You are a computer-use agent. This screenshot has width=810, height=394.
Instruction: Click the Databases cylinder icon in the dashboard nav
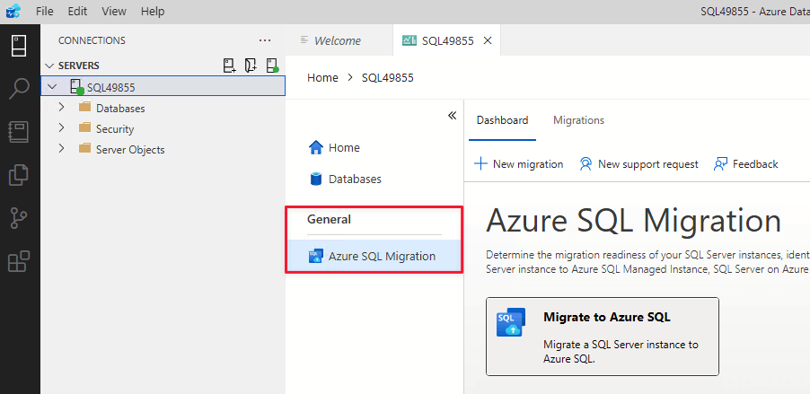[x=316, y=179]
